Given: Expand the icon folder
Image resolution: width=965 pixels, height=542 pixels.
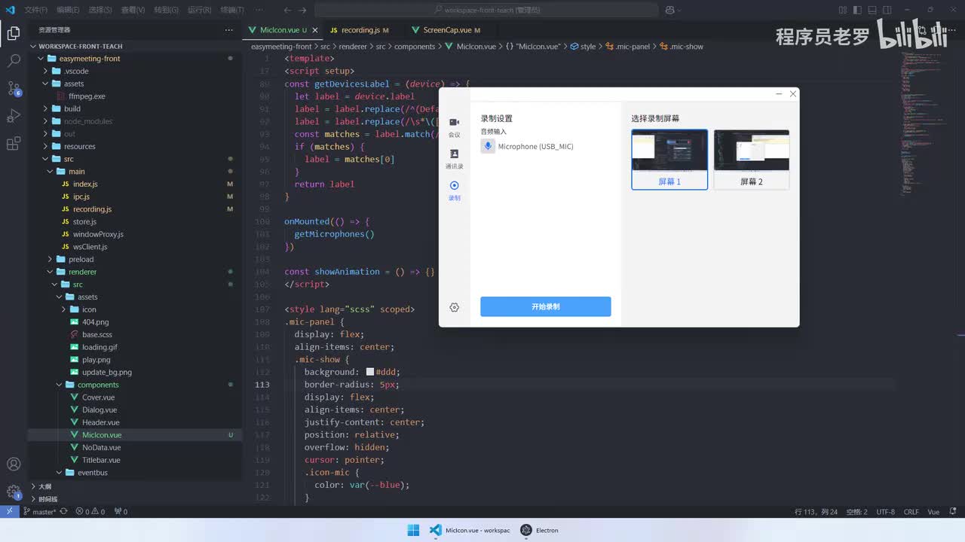Looking at the screenshot, I should coord(64,309).
